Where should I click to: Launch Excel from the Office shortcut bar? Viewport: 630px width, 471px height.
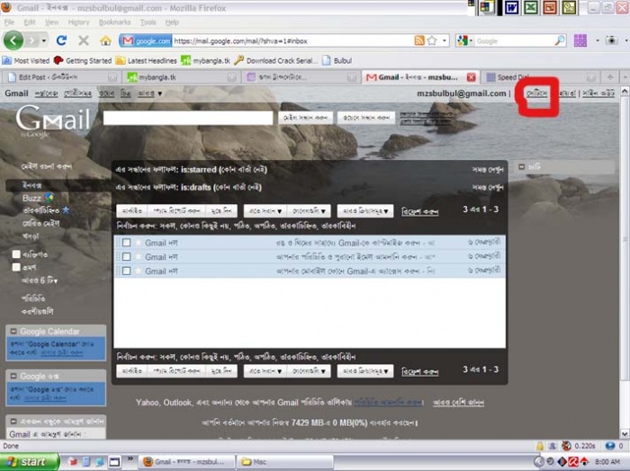pos(531,7)
